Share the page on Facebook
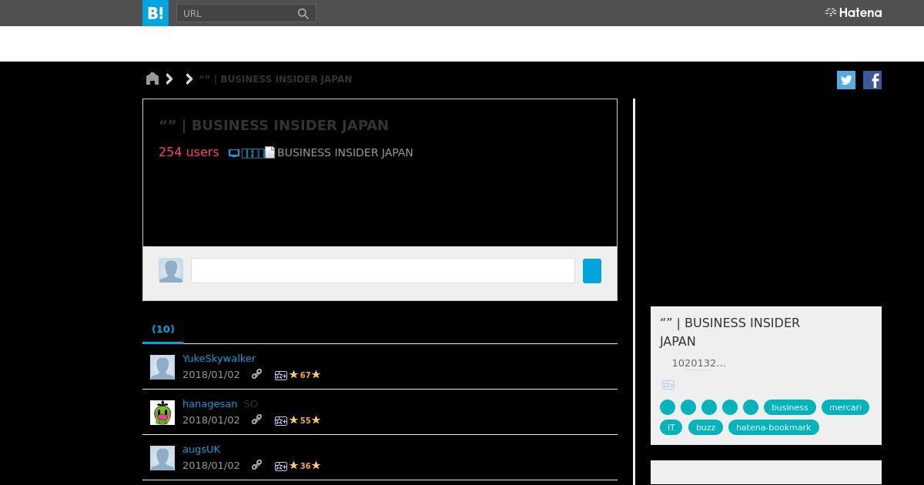 point(872,80)
